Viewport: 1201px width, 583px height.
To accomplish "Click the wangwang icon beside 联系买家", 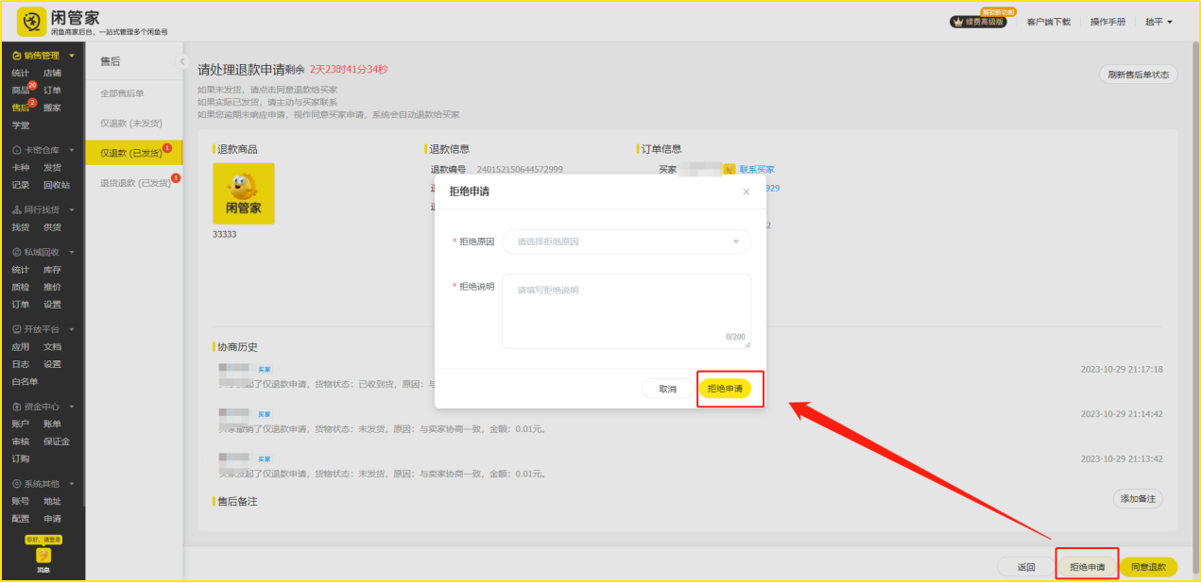I will [x=729, y=169].
